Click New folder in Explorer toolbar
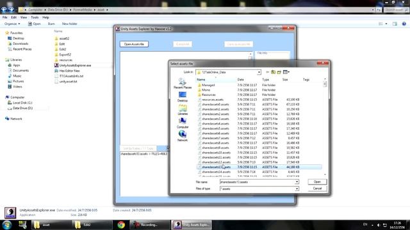This screenshot has height=230, width=410. tap(70, 24)
